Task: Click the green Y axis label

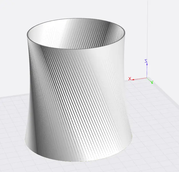Action: click(x=152, y=82)
